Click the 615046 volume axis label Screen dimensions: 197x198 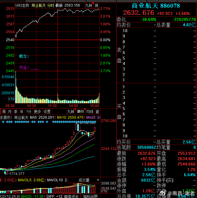pyautogui.click(x=8, y=77)
